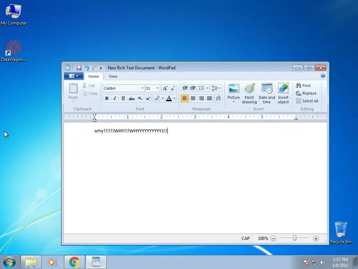Screen dimensions: 358x269
Task: Switch to the Home ribbon tab
Action: pos(94,76)
